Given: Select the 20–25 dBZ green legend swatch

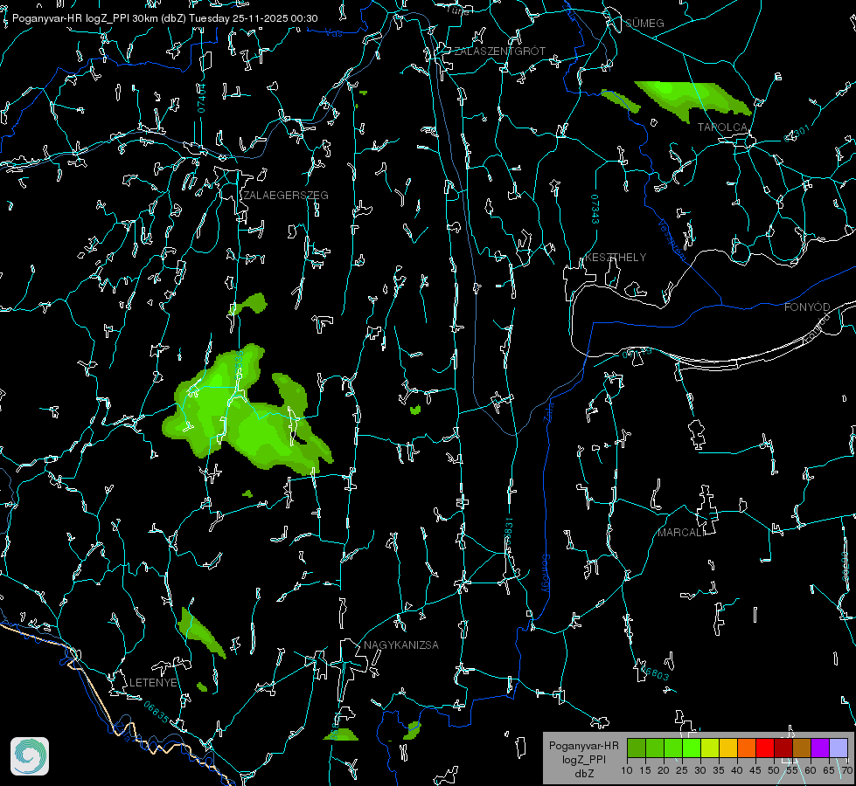Looking at the screenshot, I should point(673,748).
